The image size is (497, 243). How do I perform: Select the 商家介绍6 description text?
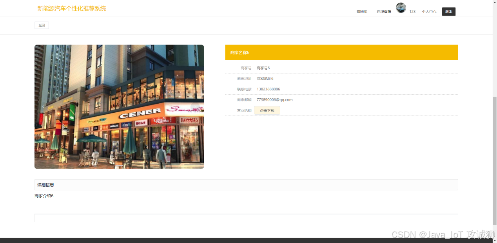[44, 196]
